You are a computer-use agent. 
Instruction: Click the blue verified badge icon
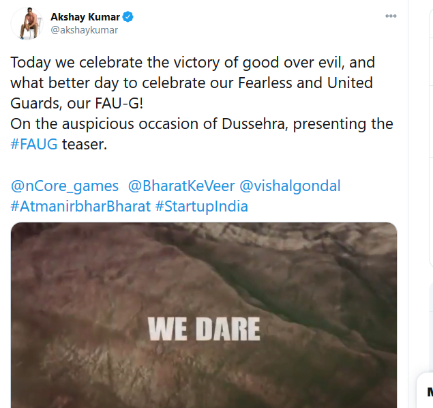pos(128,17)
